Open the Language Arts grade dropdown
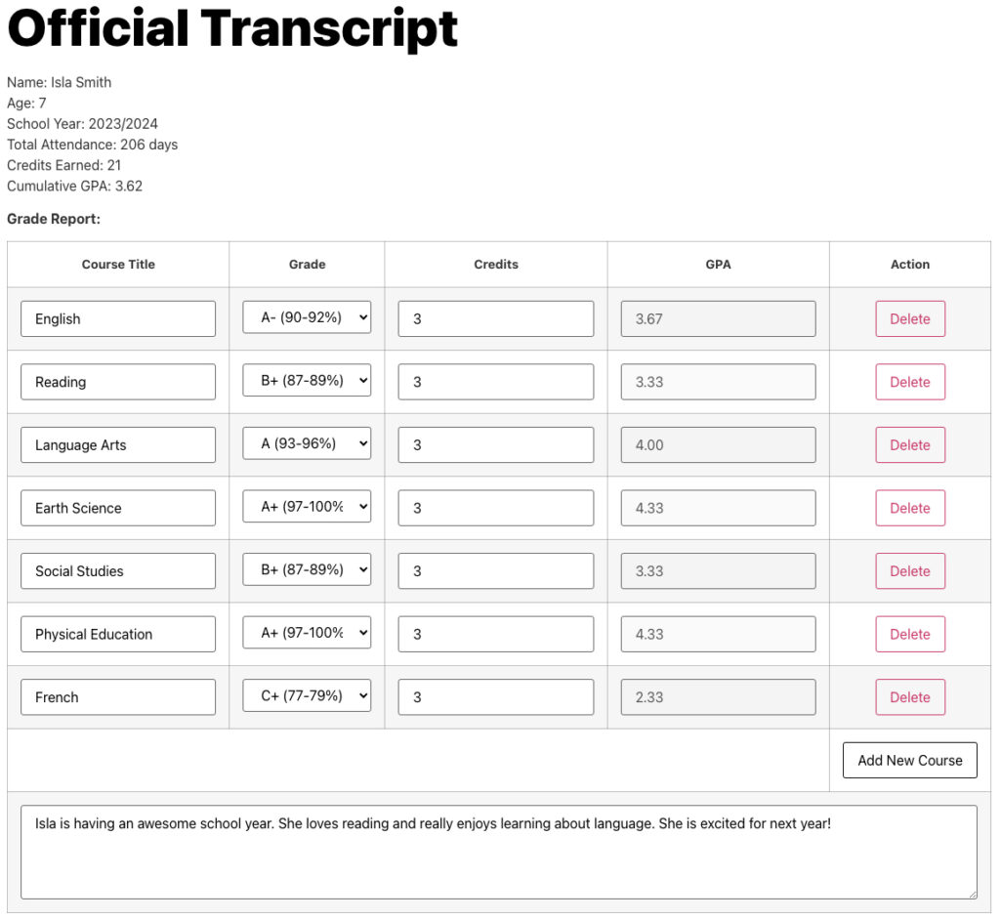Screen dimensions: 1000x920 click(x=307, y=443)
